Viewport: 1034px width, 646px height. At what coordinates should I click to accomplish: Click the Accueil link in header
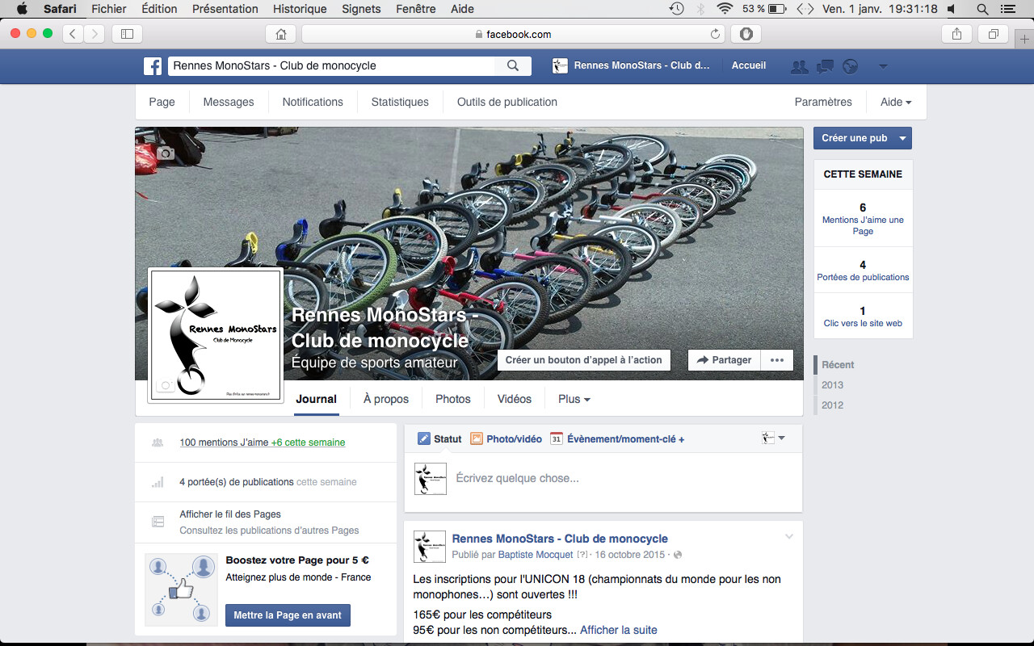pos(749,65)
